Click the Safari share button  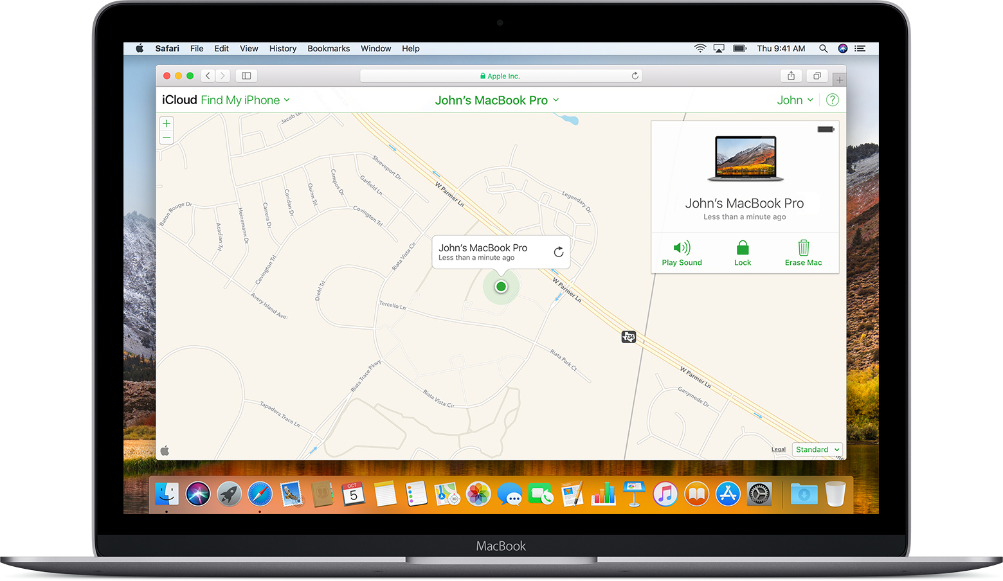pyautogui.click(x=791, y=76)
